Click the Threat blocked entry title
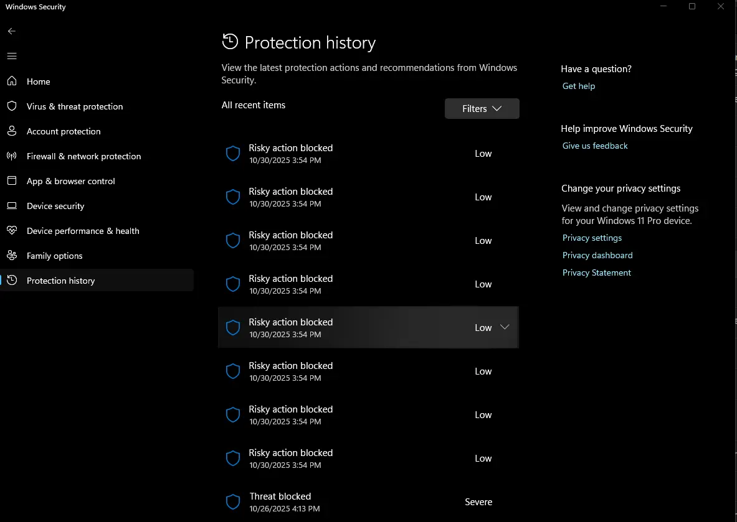The image size is (737, 522). (x=280, y=496)
